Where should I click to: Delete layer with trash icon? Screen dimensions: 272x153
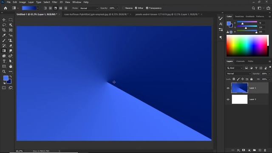click(x=265, y=150)
